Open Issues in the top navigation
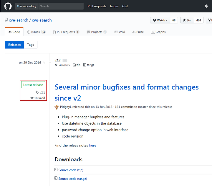The width and height of the screenshot is (212, 186). coord(114,6)
